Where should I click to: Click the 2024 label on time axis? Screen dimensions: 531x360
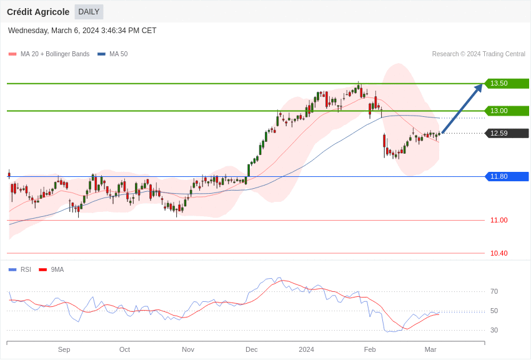(x=306, y=349)
